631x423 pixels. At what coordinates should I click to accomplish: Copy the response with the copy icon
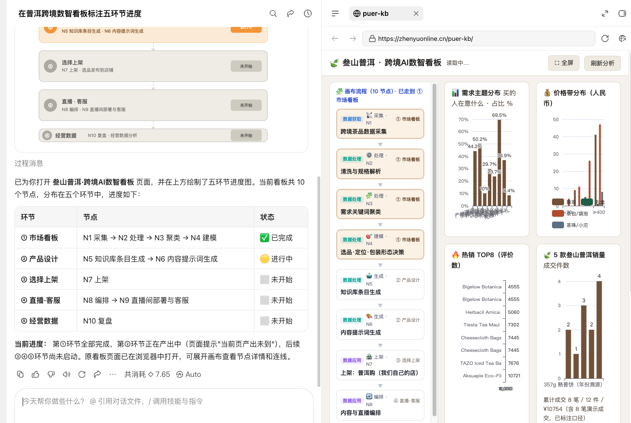click(x=20, y=374)
